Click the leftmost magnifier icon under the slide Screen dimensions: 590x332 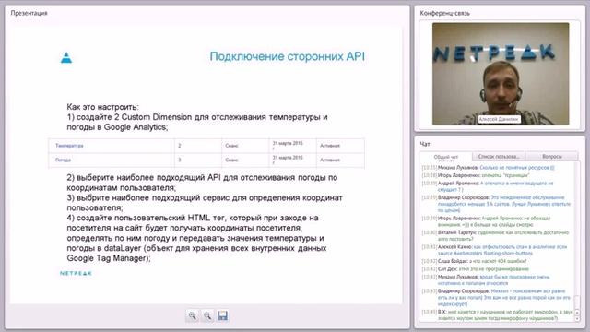193,315
